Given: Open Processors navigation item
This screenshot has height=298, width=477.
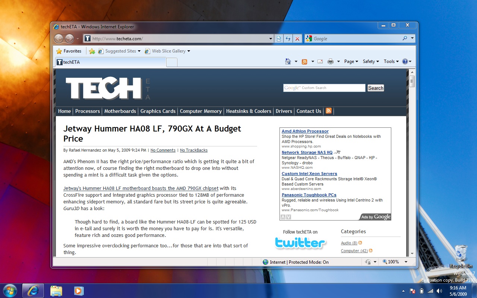Looking at the screenshot, I should [x=88, y=111].
